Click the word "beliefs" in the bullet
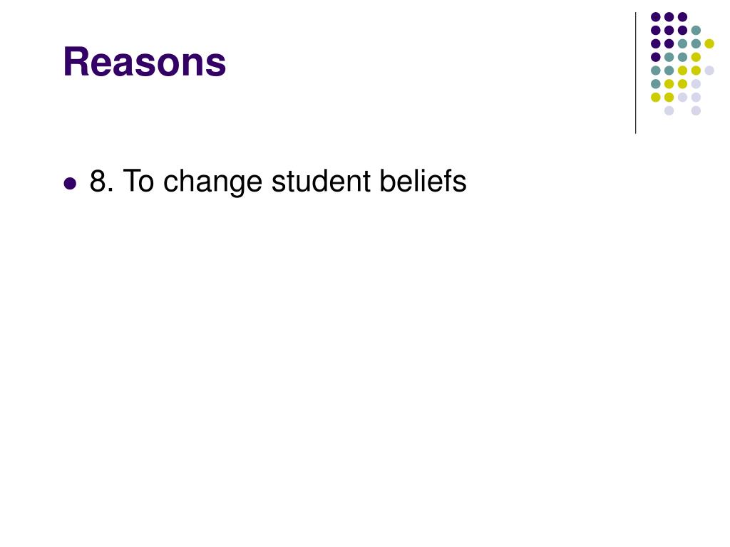This screenshot has height=547, width=730. pyautogui.click(x=423, y=181)
